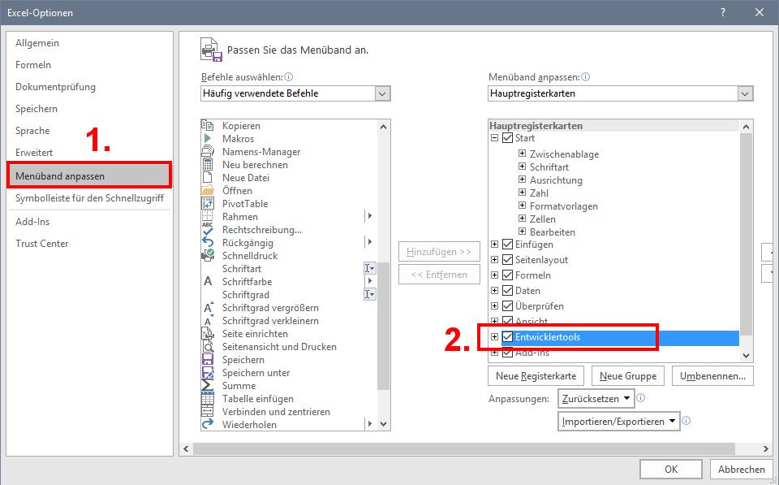Click the Rahmen border icon
This screenshot has height=485, width=779.
point(208,216)
